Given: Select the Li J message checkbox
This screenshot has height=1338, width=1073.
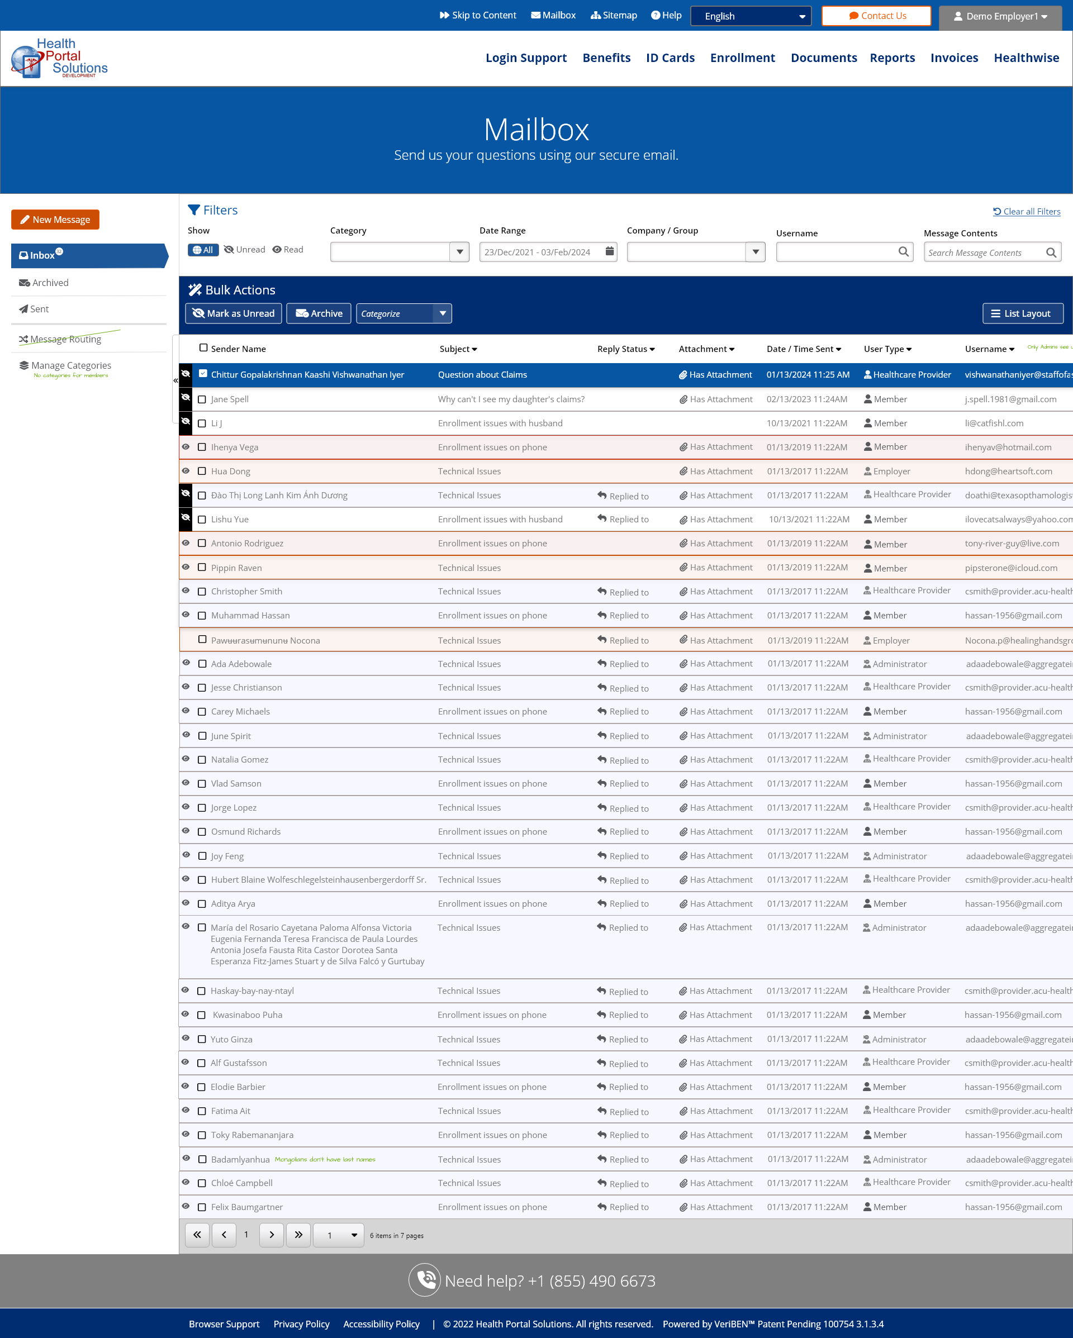Looking at the screenshot, I should [x=202, y=424].
